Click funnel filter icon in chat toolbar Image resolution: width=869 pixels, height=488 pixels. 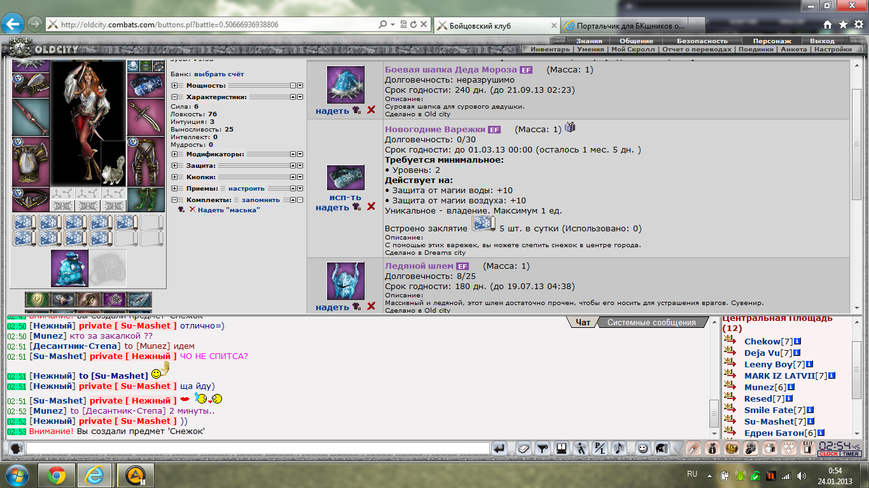click(x=543, y=449)
